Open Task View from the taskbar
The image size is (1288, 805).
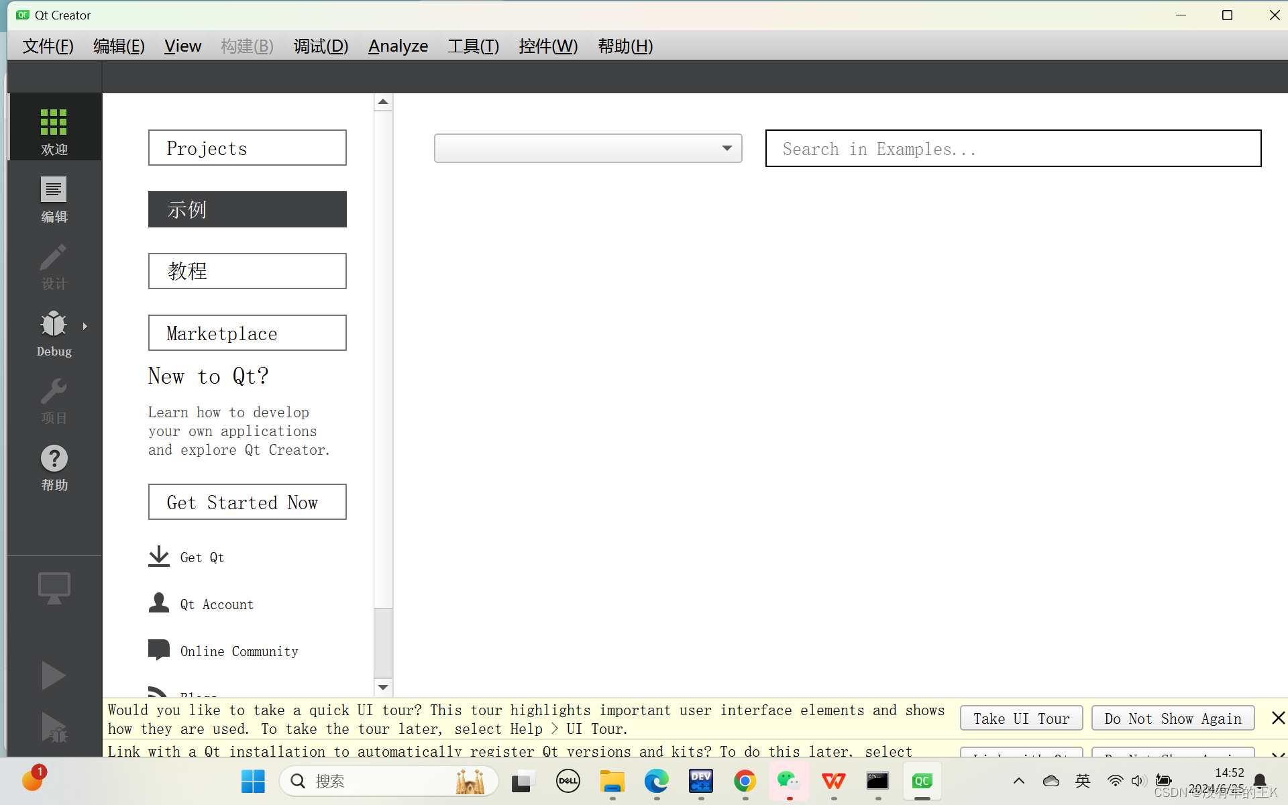[x=523, y=781]
